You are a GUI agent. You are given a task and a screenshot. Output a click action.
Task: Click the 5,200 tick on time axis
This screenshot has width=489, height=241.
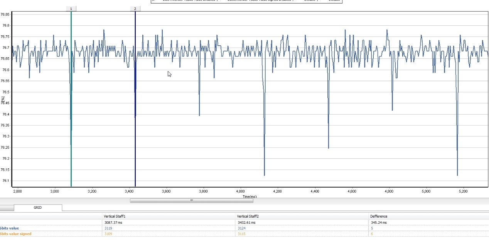tap(463, 191)
